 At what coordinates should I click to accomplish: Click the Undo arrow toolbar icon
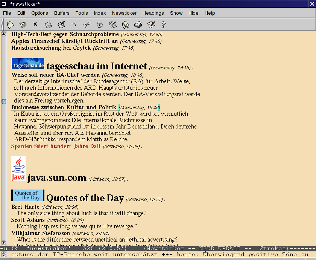click(x=74, y=25)
